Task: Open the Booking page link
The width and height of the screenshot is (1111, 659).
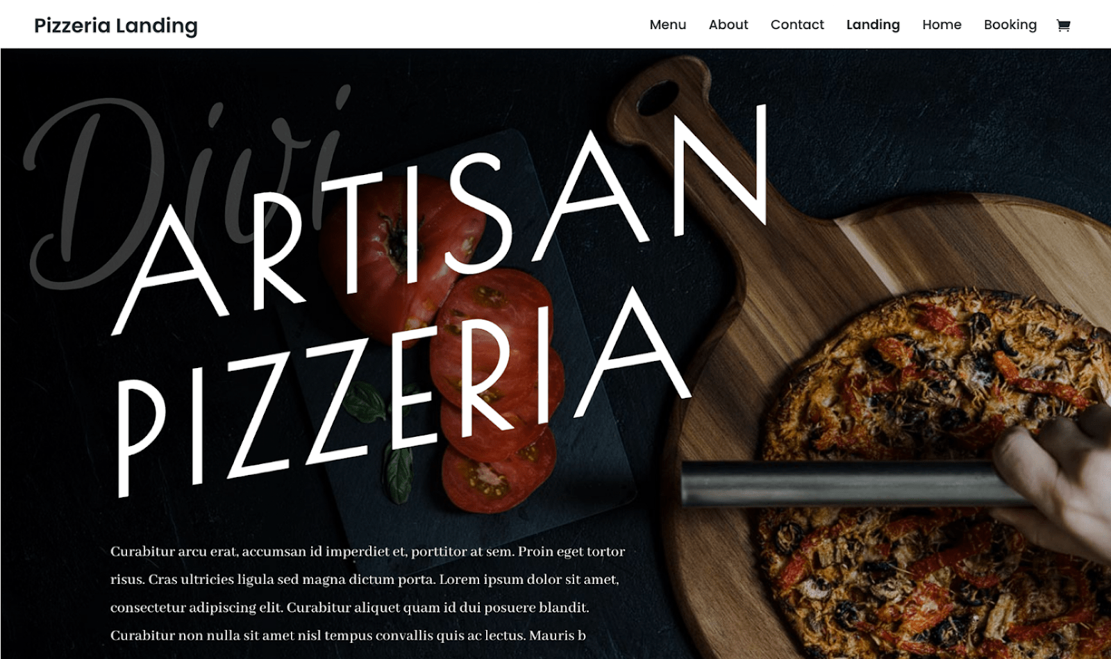Action: [x=1010, y=25]
